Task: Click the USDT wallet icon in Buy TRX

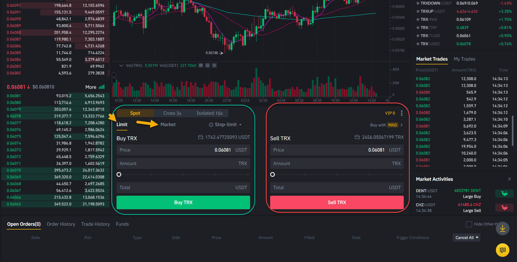Action: (x=201, y=137)
